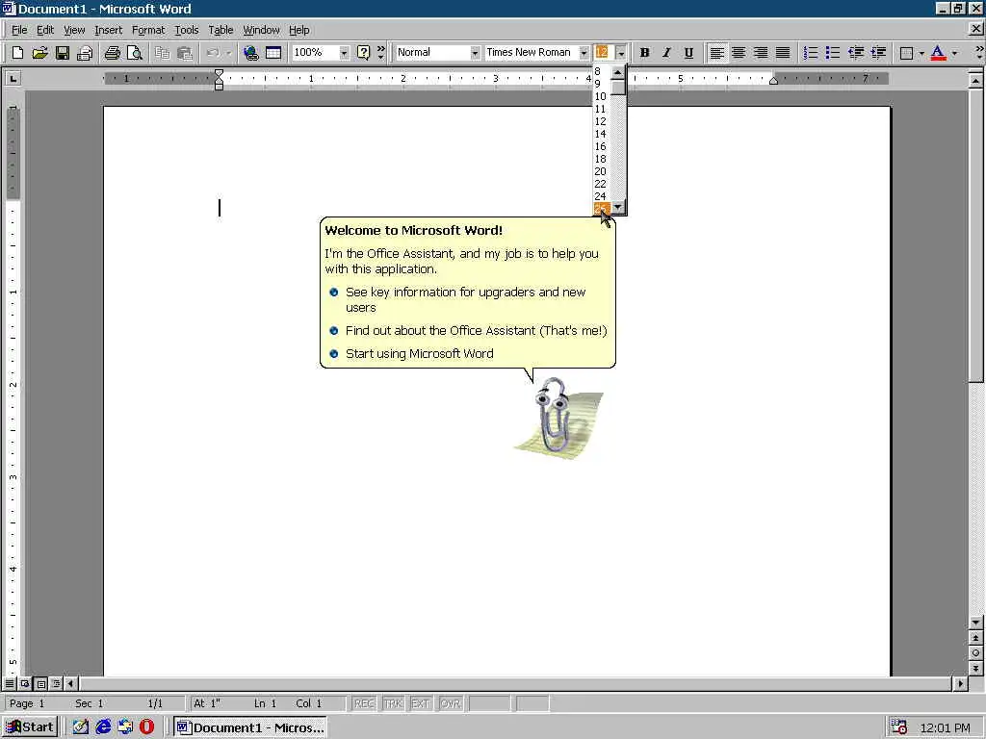The width and height of the screenshot is (986, 739).
Task: Click the Tables and Borders icon
Action: click(273, 53)
